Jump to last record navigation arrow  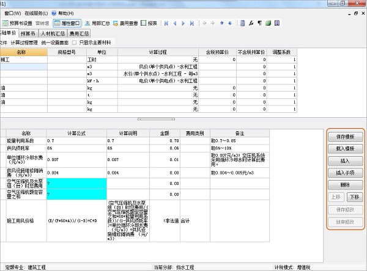[x=191, y=23]
